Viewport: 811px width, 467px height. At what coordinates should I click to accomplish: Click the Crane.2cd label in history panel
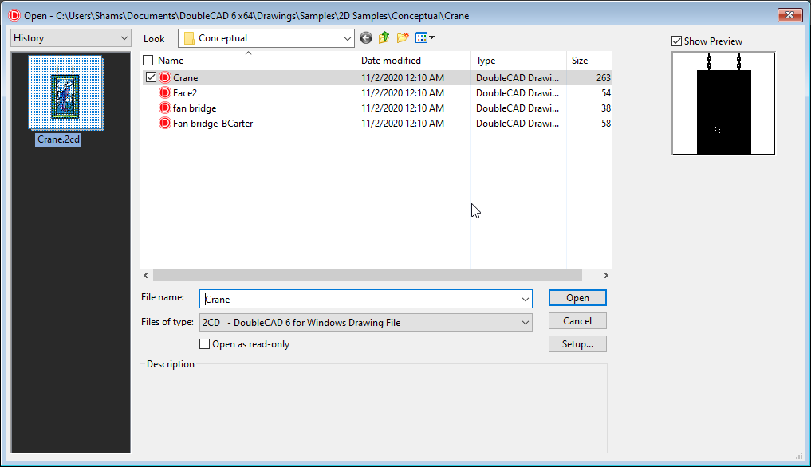(x=58, y=139)
